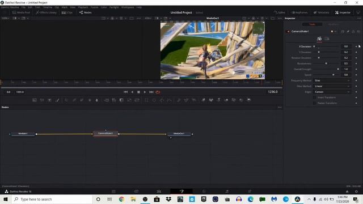This screenshot has width=363, height=204.
Task: Adjust the Y Deviation slider
Action: (327, 52)
